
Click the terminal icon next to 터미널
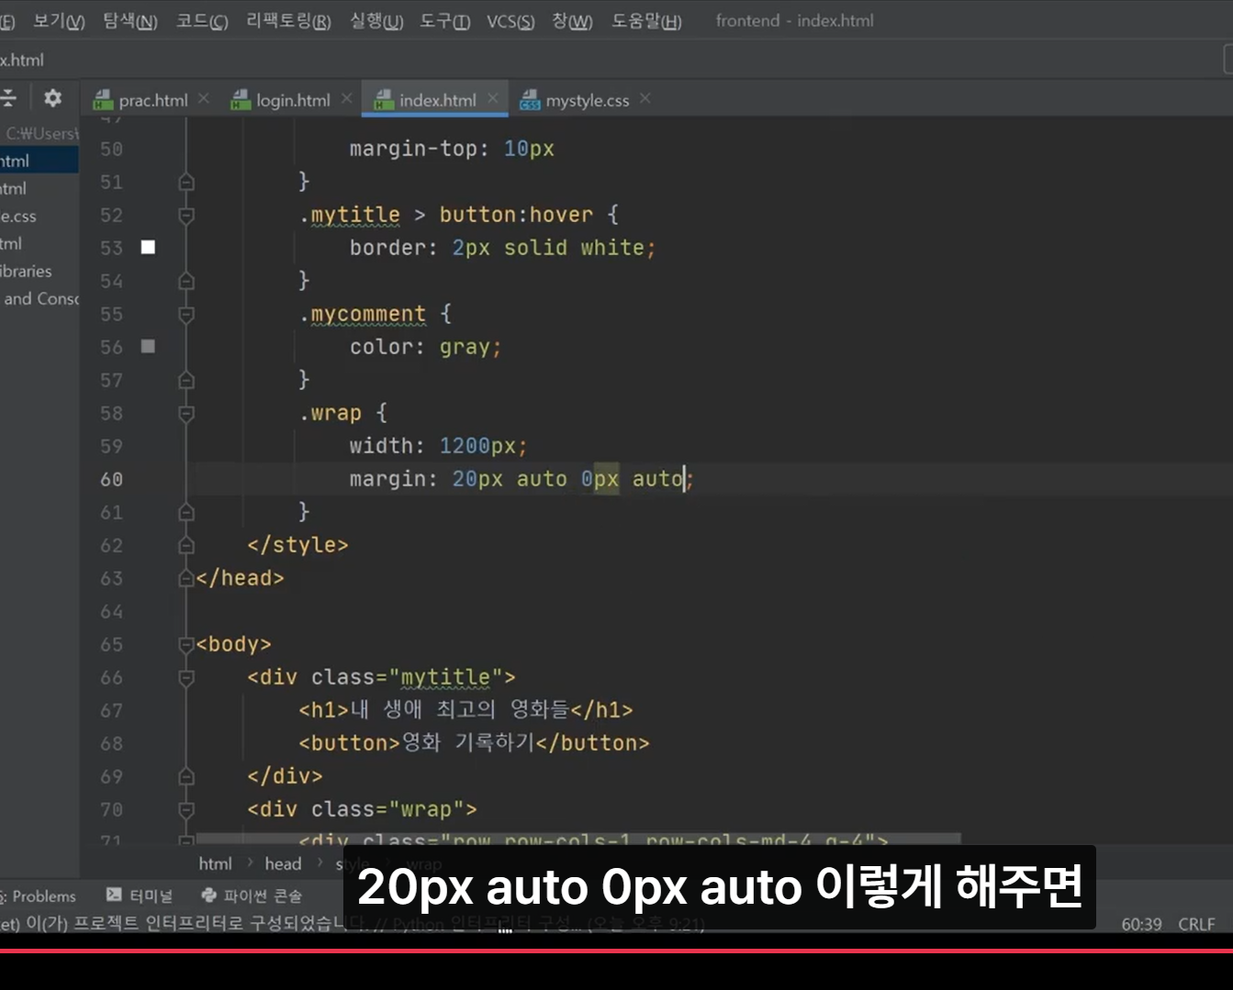click(114, 895)
